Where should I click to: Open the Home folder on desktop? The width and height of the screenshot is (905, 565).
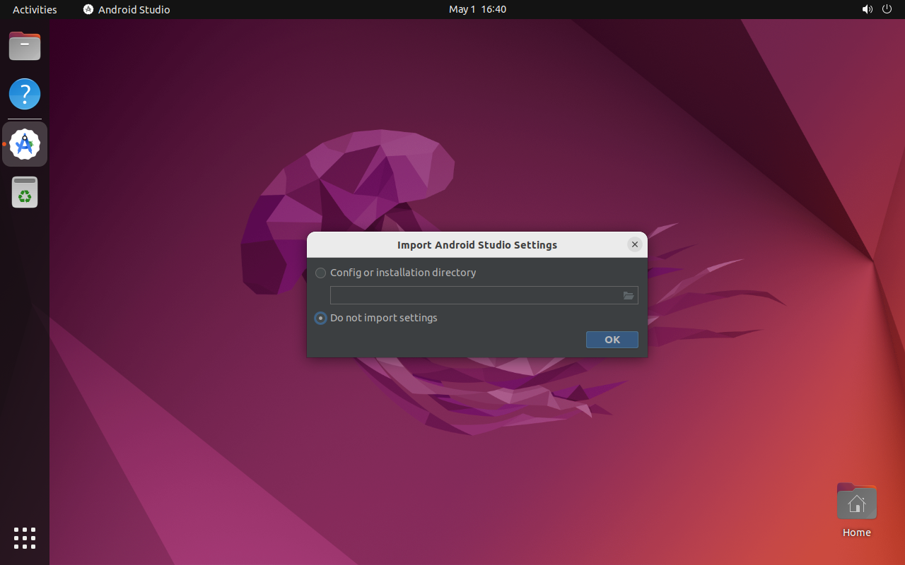click(857, 510)
